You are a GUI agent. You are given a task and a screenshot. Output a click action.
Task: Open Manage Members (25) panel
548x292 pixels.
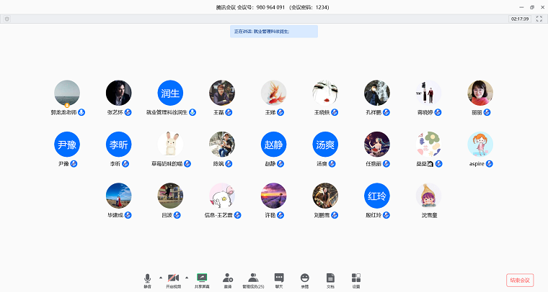coord(253,278)
